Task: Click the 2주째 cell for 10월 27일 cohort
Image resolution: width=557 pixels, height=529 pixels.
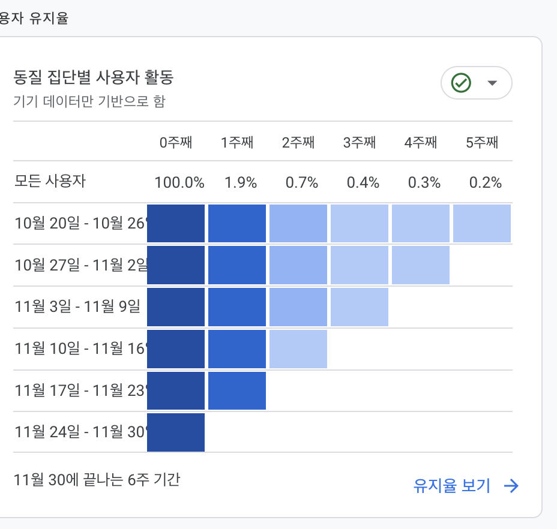Action: pyautogui.click(x=298, y=265)
